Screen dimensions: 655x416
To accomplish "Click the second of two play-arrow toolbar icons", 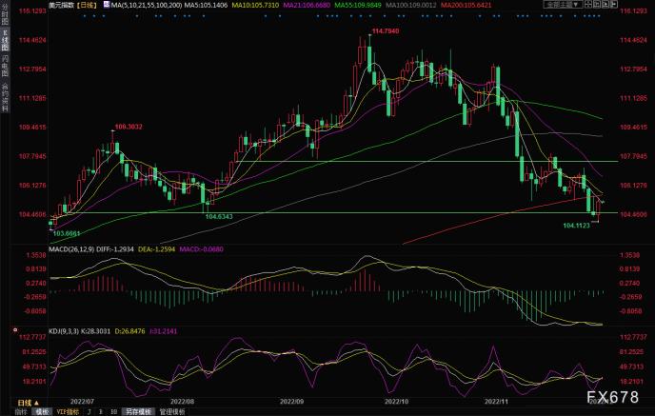I will tap(605, 4).
